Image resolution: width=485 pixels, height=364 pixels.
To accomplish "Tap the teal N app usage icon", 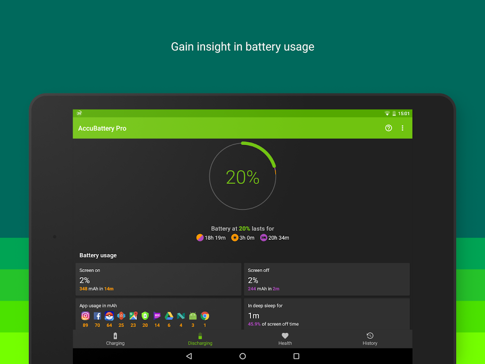I will coord(181,316).
